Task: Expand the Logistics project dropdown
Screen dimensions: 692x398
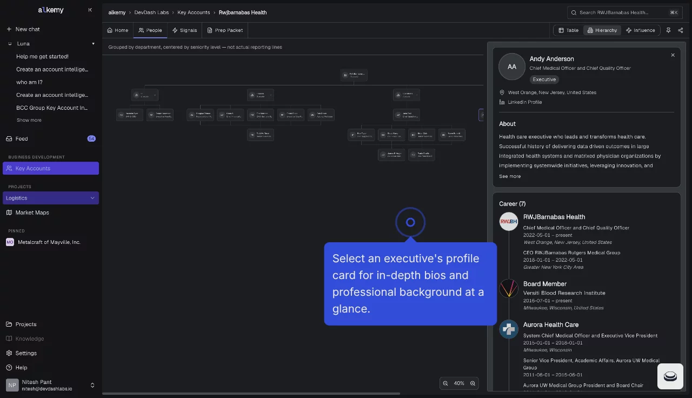Action: tap(92, 198)
